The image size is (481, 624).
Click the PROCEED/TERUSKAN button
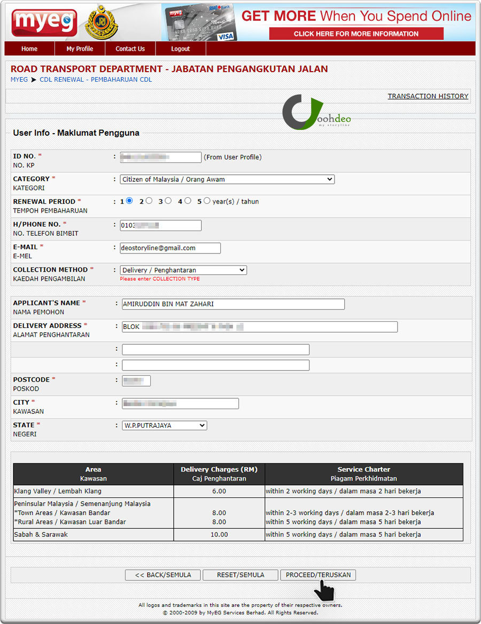click(x=319, y=575)
